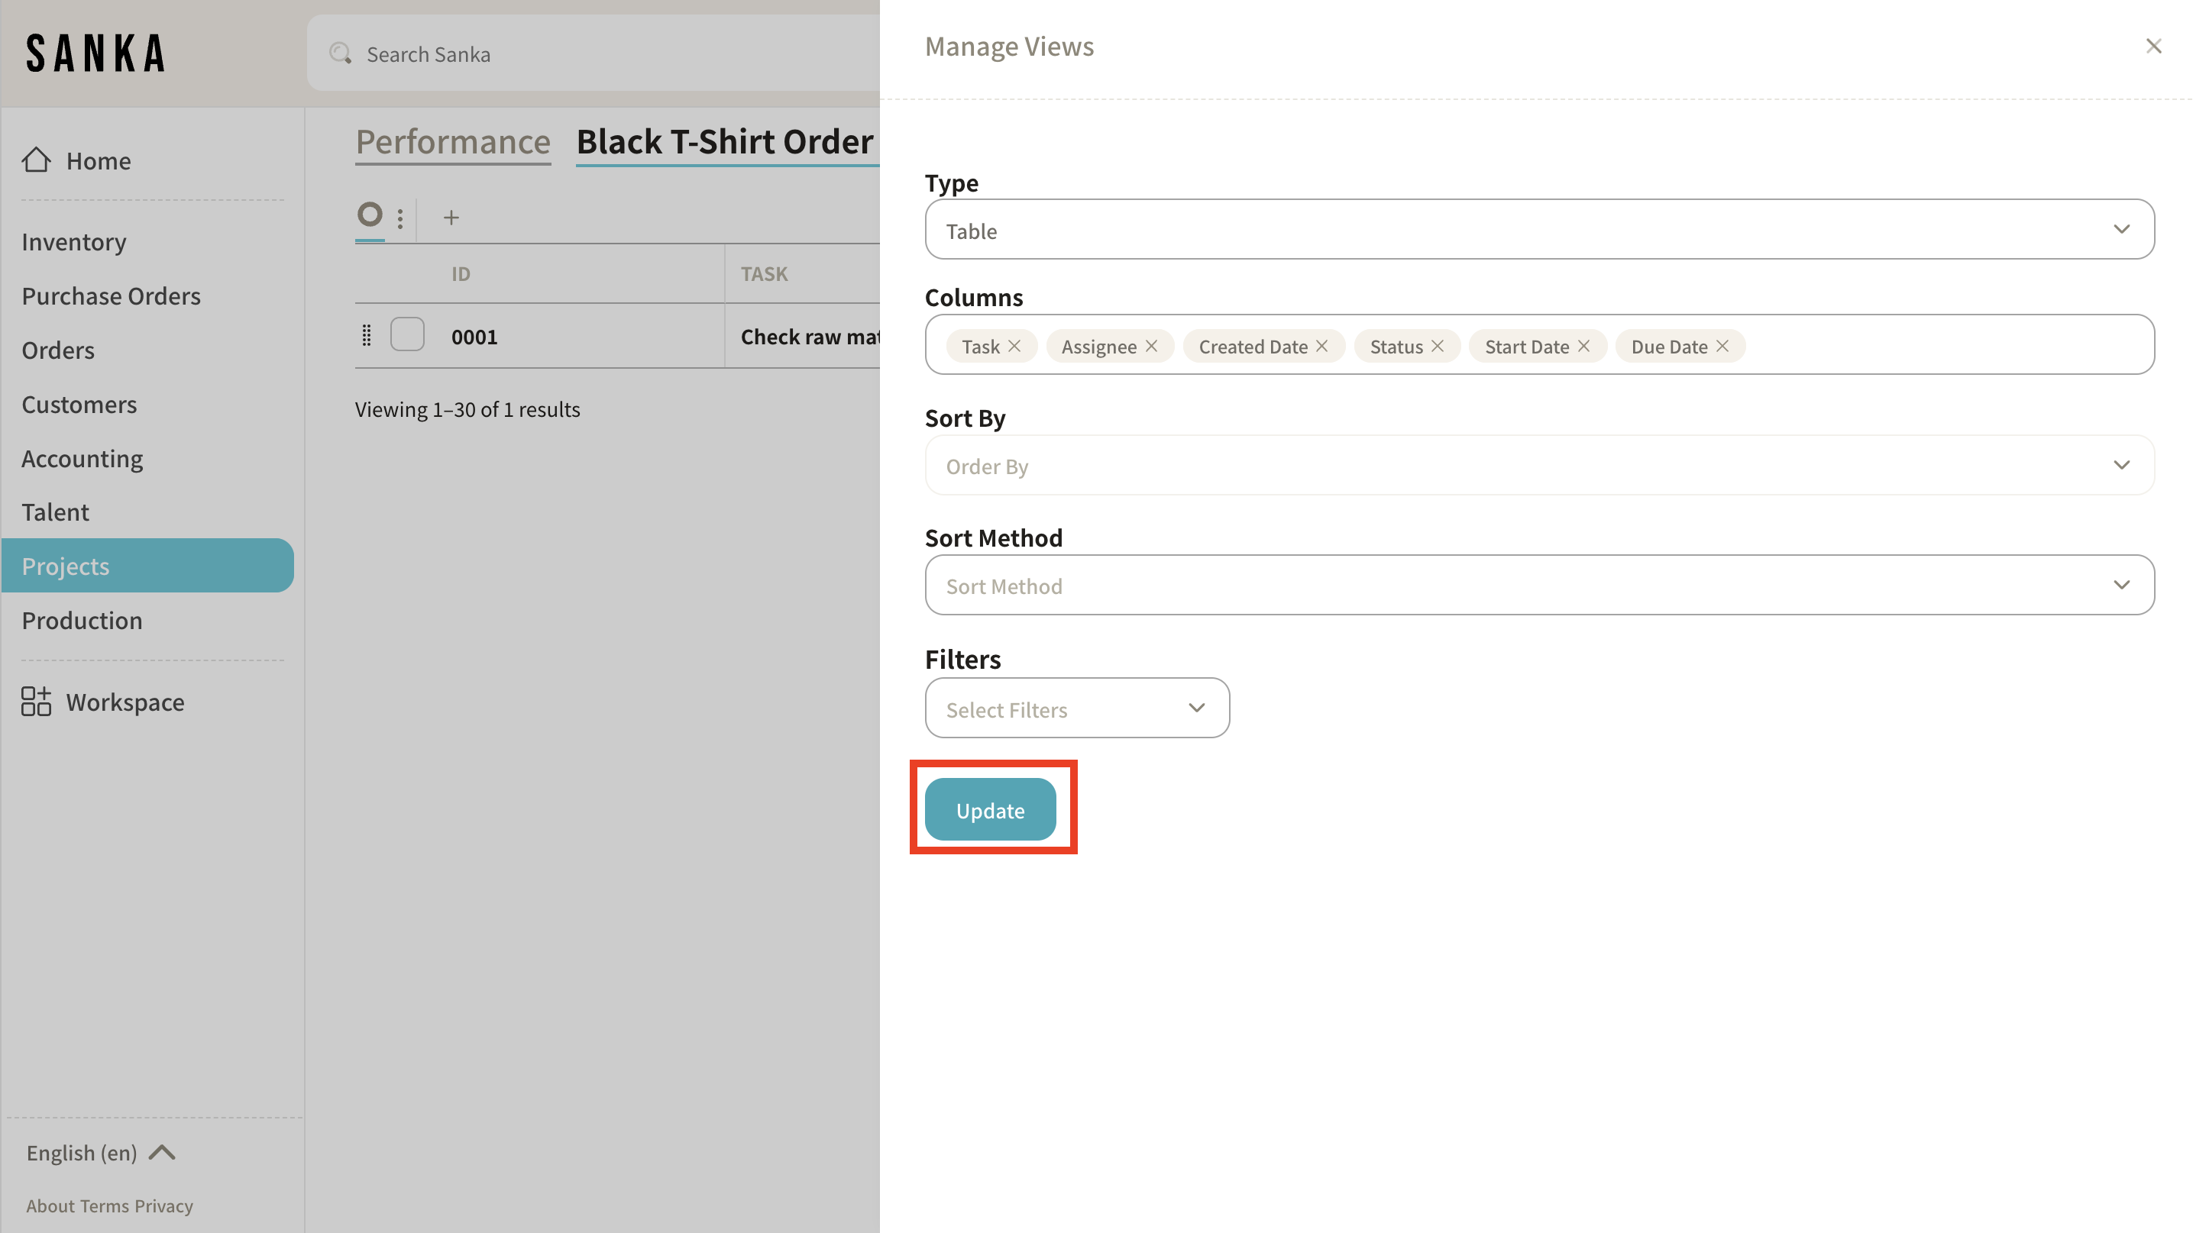The image size is (2193, 1233).
Task: Click the drag handle on row 0001
Action: pyautogui.click(x=367, y=336)
